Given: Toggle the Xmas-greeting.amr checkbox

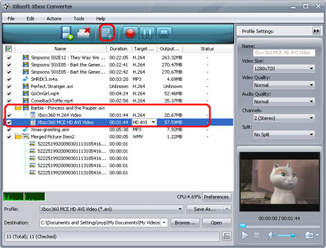Looking at the screenshot, I should 9,130.
